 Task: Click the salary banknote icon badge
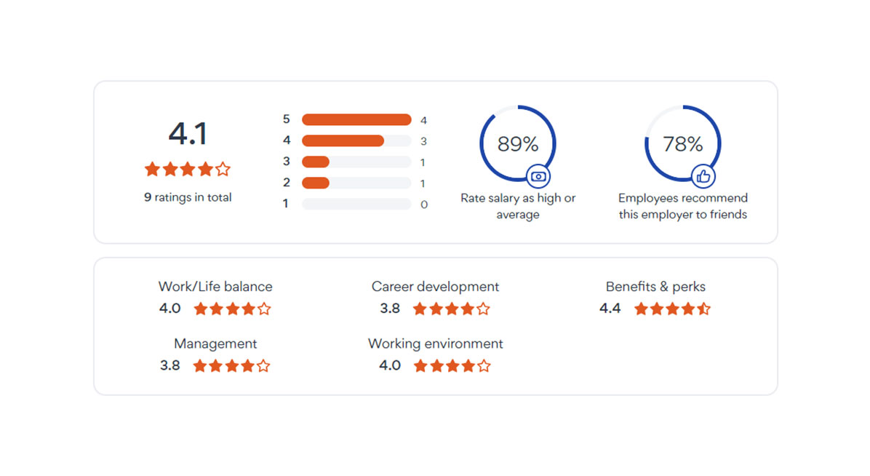coord(538,177)
